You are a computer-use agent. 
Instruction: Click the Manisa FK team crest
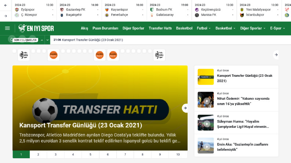coord(197,15)
